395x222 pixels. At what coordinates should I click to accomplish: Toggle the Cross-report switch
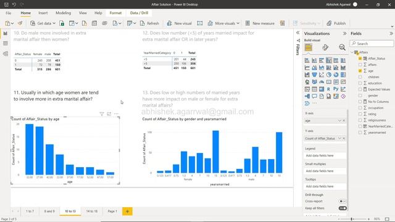point(343,201)
